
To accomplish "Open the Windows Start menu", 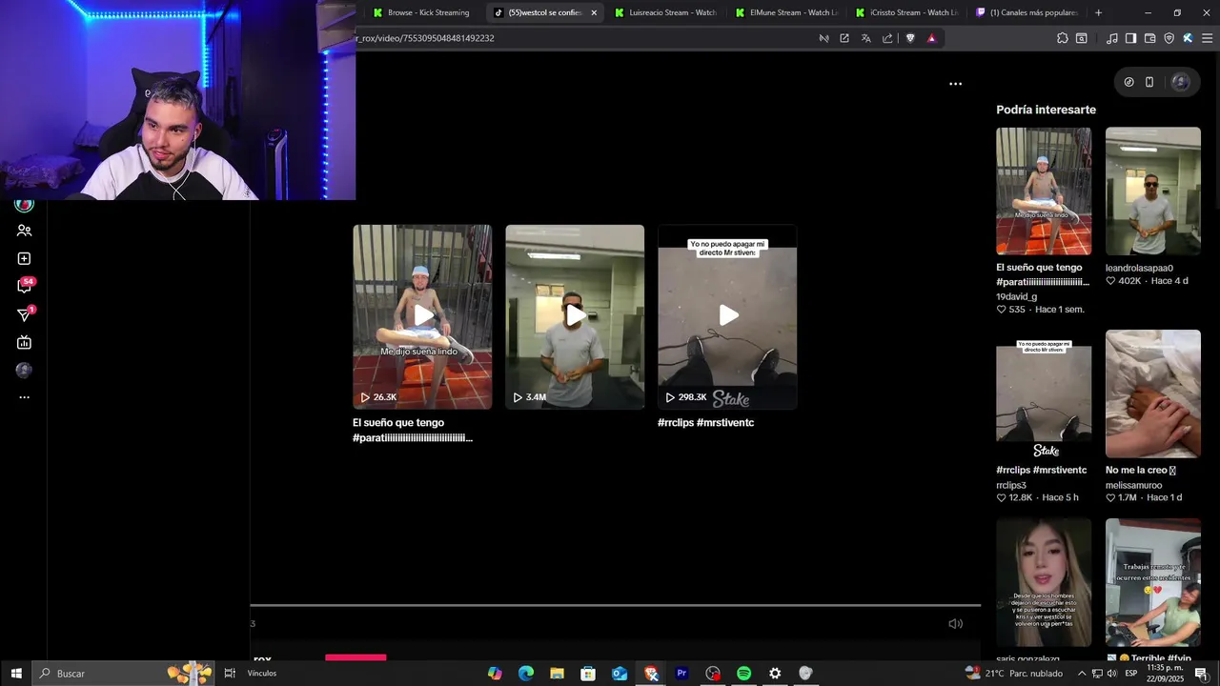I will point(15,674).
